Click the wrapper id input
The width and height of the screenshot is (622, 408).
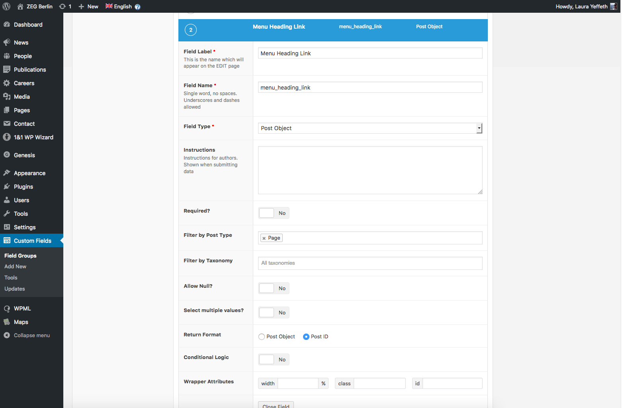click(x=452, y=383)
